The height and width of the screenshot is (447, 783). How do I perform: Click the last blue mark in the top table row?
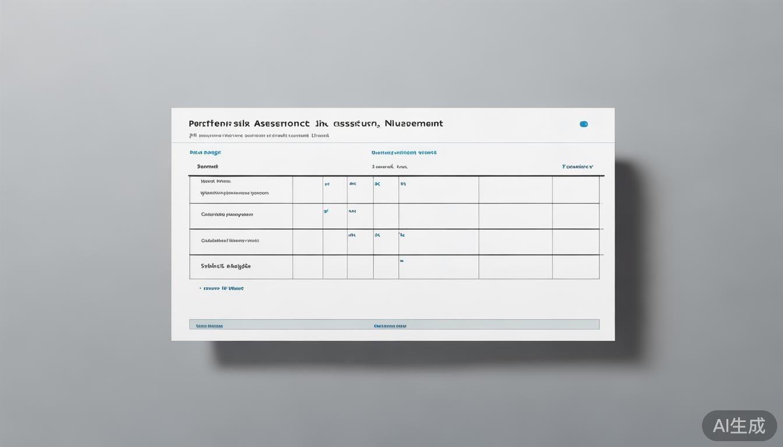(x=403, y=184)
